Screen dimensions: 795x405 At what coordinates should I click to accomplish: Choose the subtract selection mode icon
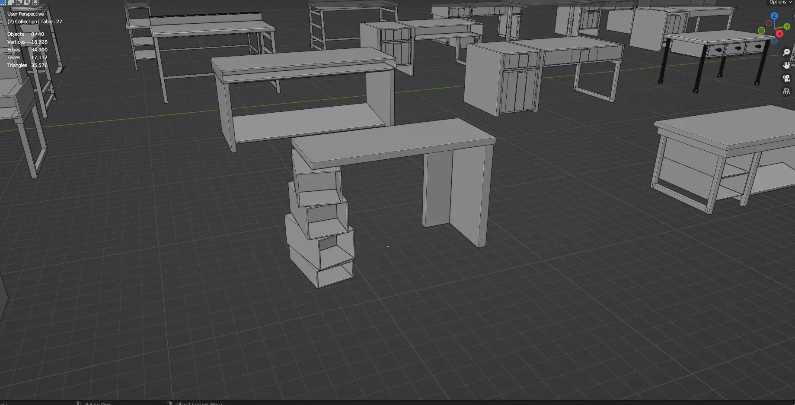pos(19,2)
